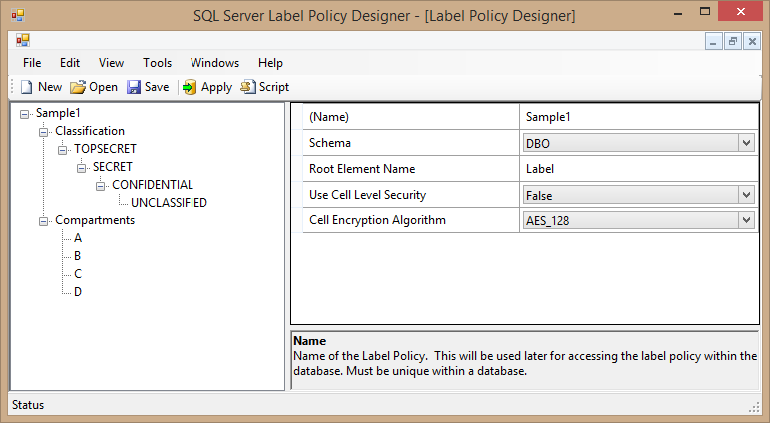
Task: Click the New document toolbar icon
Action: tap(27, 87)
